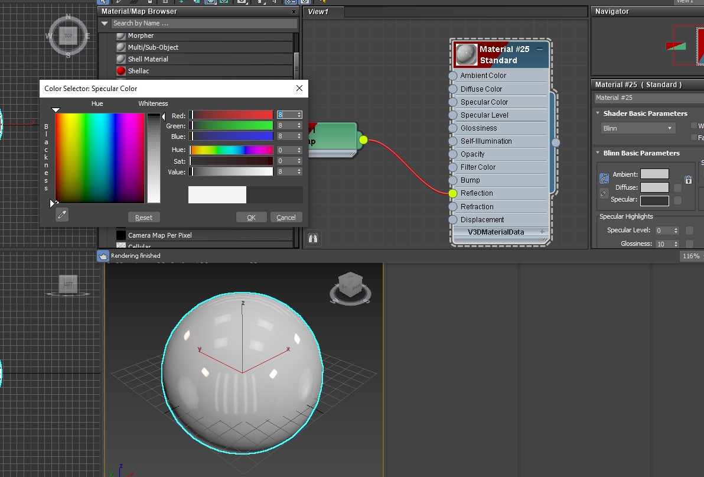Viewport: 704px width, 477px height.
Task: Click the Value spinner arrows in Color Selector
Action: pyautogui.click(x=299, y=171)
